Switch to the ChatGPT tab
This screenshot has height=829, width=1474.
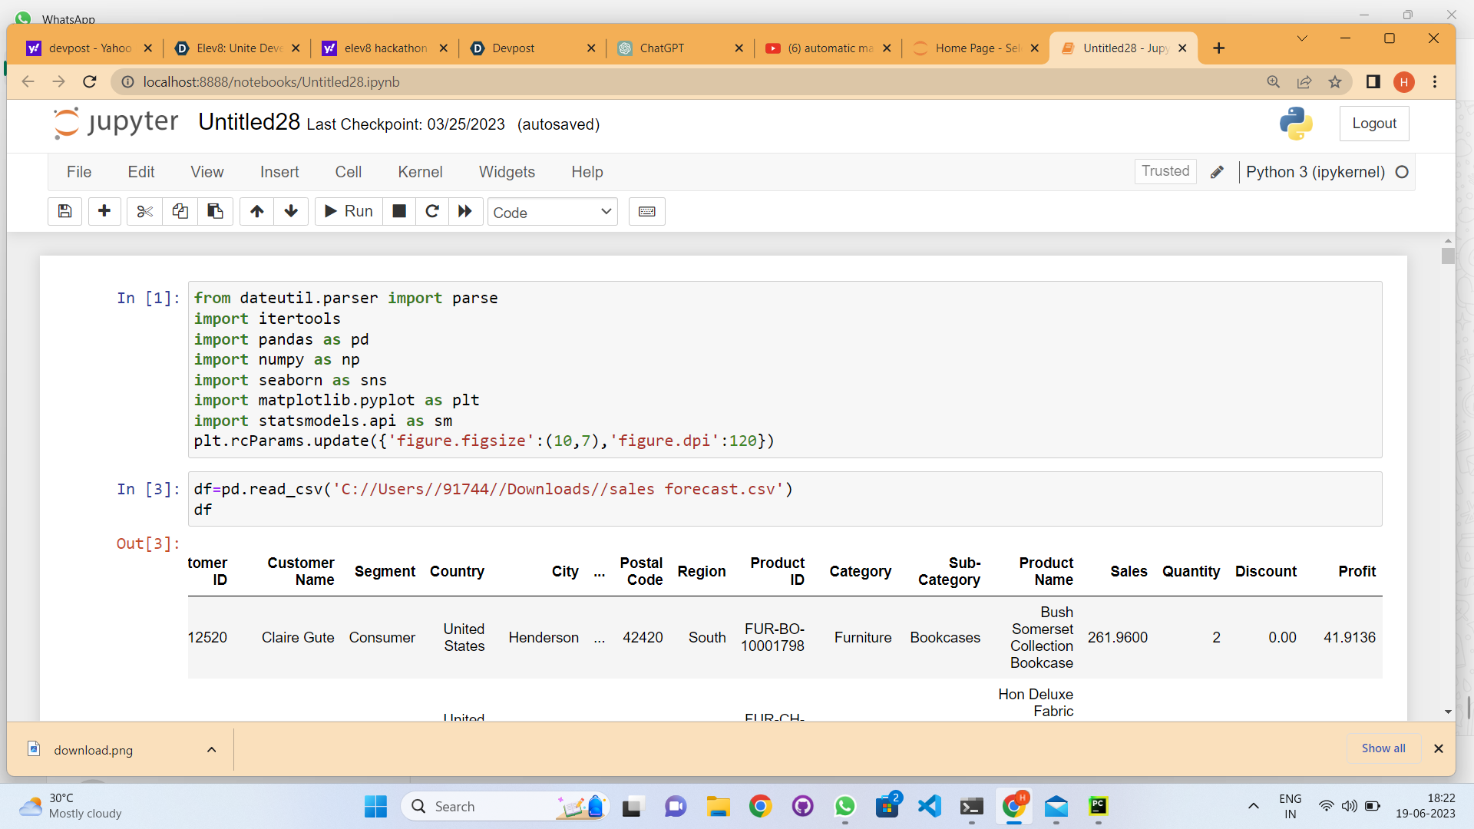(662, 48)
